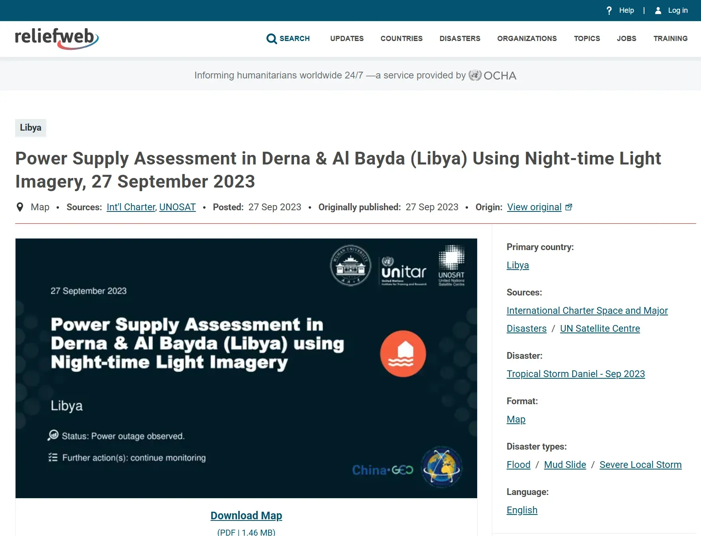Viewport: 701px width, 536px height.
Task: Click the Log in link
Action: click(678, 10)
